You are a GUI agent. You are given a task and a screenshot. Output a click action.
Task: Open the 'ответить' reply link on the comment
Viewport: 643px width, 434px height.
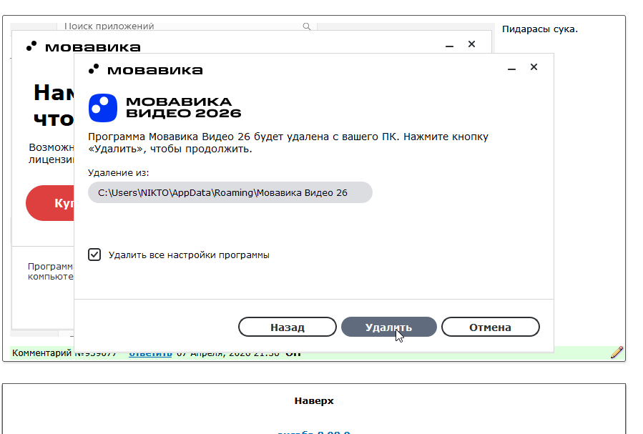150,354
